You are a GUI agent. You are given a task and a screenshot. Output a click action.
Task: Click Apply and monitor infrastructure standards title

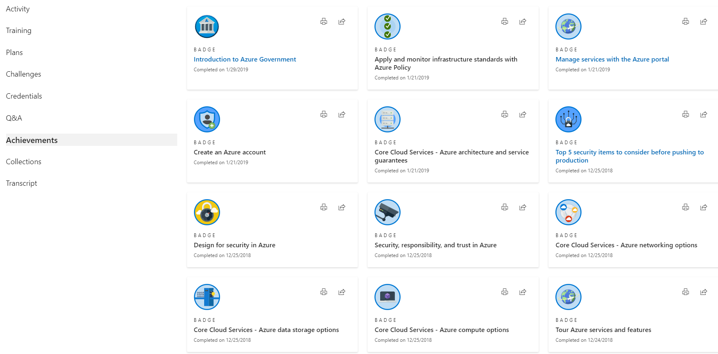click(446, 64)
